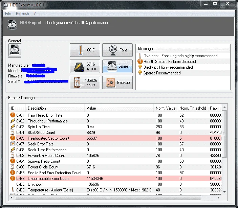
Task: Click the vertical scrollbar up arrow
Action: pos(224,107)
